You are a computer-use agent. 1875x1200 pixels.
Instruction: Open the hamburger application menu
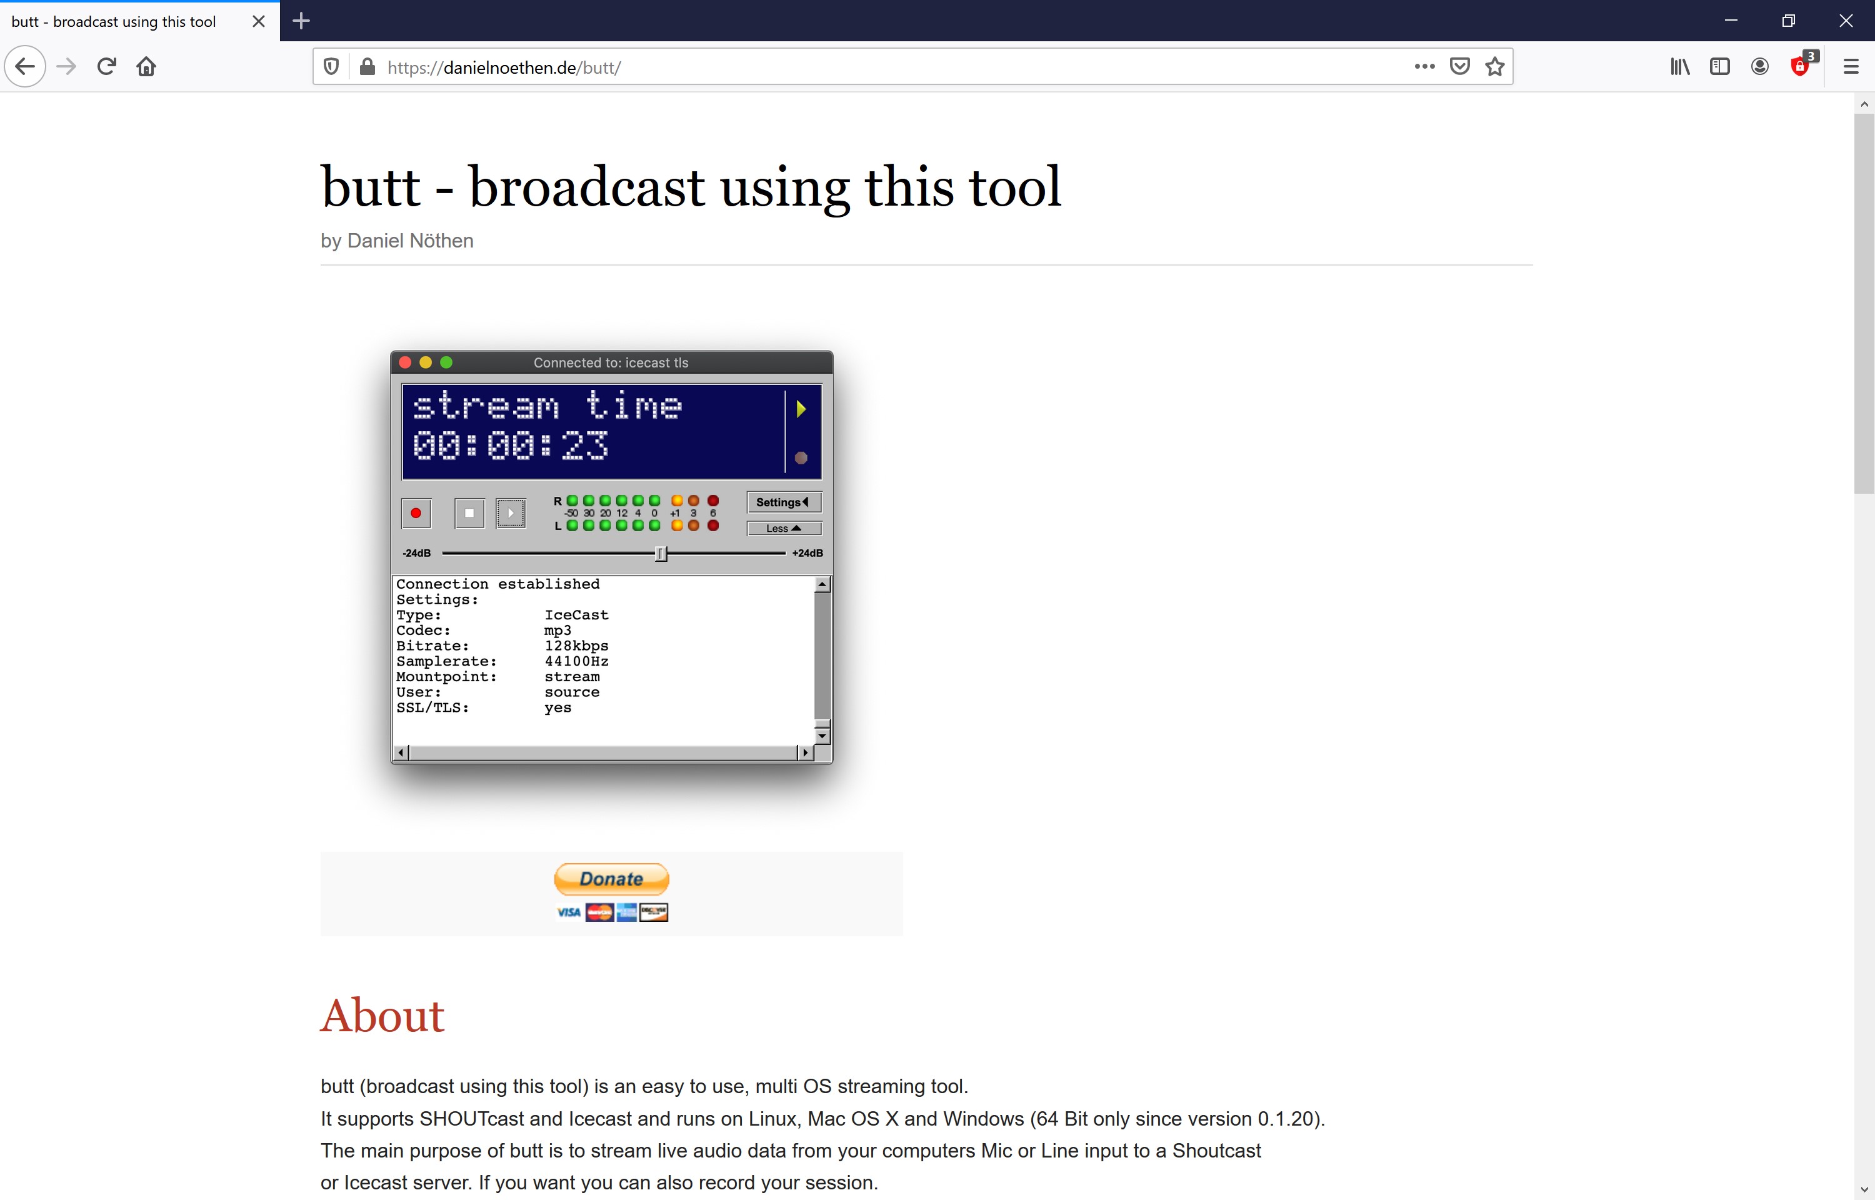(x=1851, y=67)
